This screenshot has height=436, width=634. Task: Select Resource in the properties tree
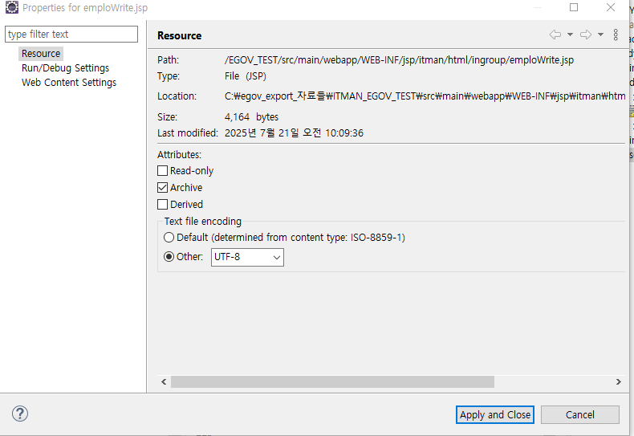tap(41, 53)
